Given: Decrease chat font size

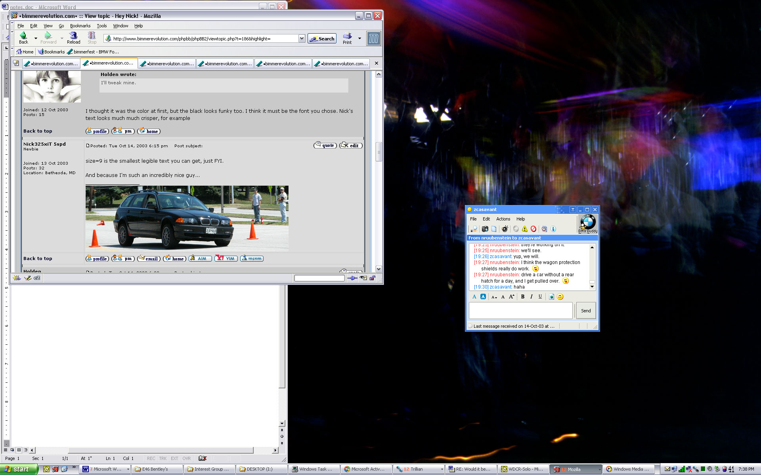Looking at the screenshot, I should pos(494,296).
